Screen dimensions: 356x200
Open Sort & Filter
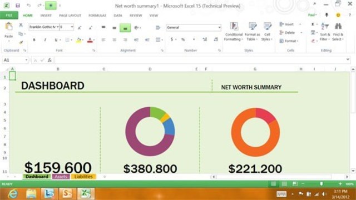click(325, 32)
